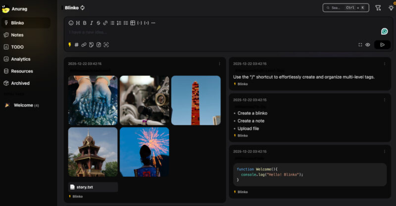This screenshot has width=396, height=206.
Task: Open three-dot menu on the image gallery card
Action: [219, 64]
